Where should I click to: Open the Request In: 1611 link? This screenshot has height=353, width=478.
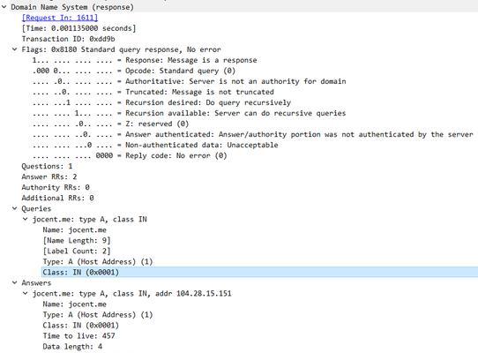coord(60,18)
